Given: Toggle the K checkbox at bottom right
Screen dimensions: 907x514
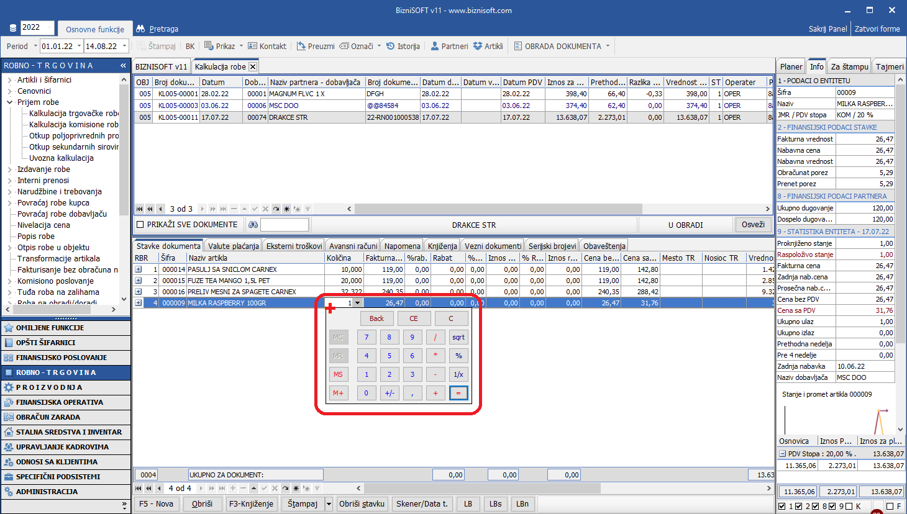Looking at the screenshot, I should pos(849,507).
